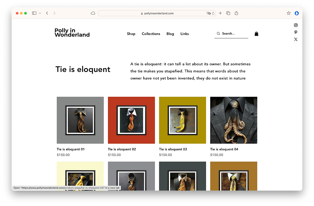
Task: Open the Pinterest social icon
Action: click(x=296, y=32)
